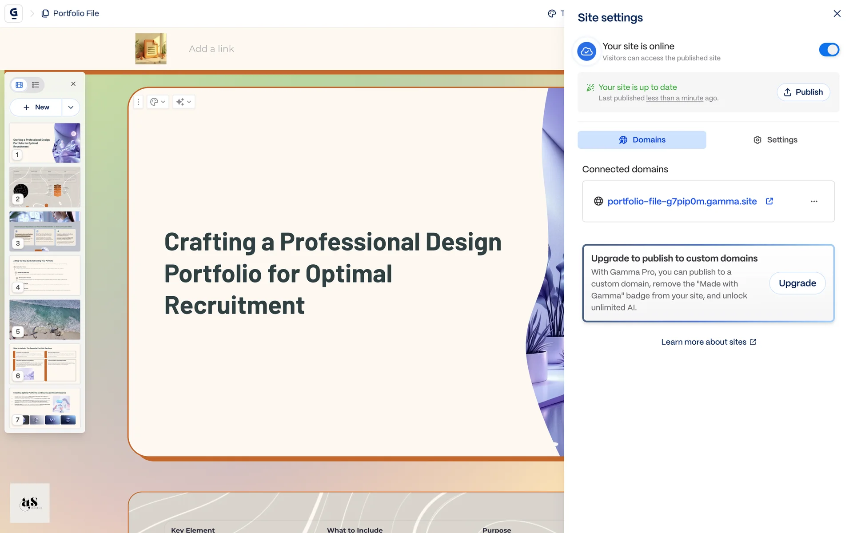Click the cloud site status icon
Image resolution: width=853 pixels, height=533 pixels.
click(586, 52)
